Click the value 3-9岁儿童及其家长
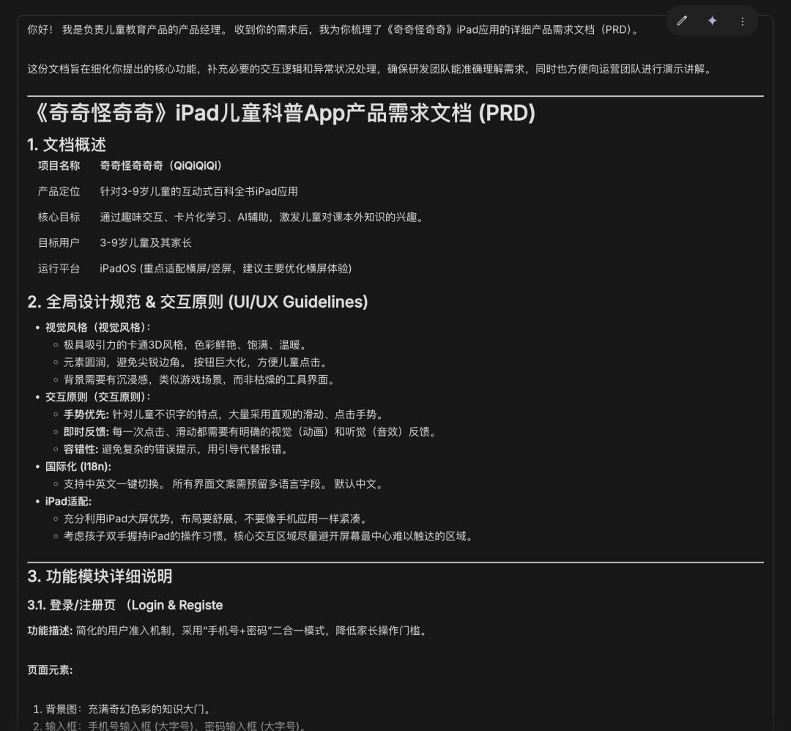Image resolution: width=791 pixels, height=731 pixels. click(146, 242)
